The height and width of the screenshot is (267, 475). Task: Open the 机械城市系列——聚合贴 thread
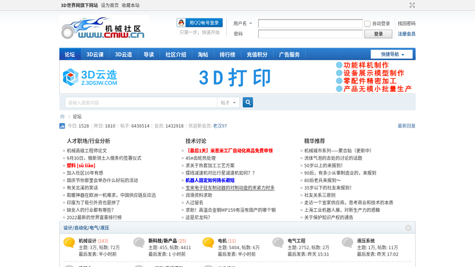[338, 151]
